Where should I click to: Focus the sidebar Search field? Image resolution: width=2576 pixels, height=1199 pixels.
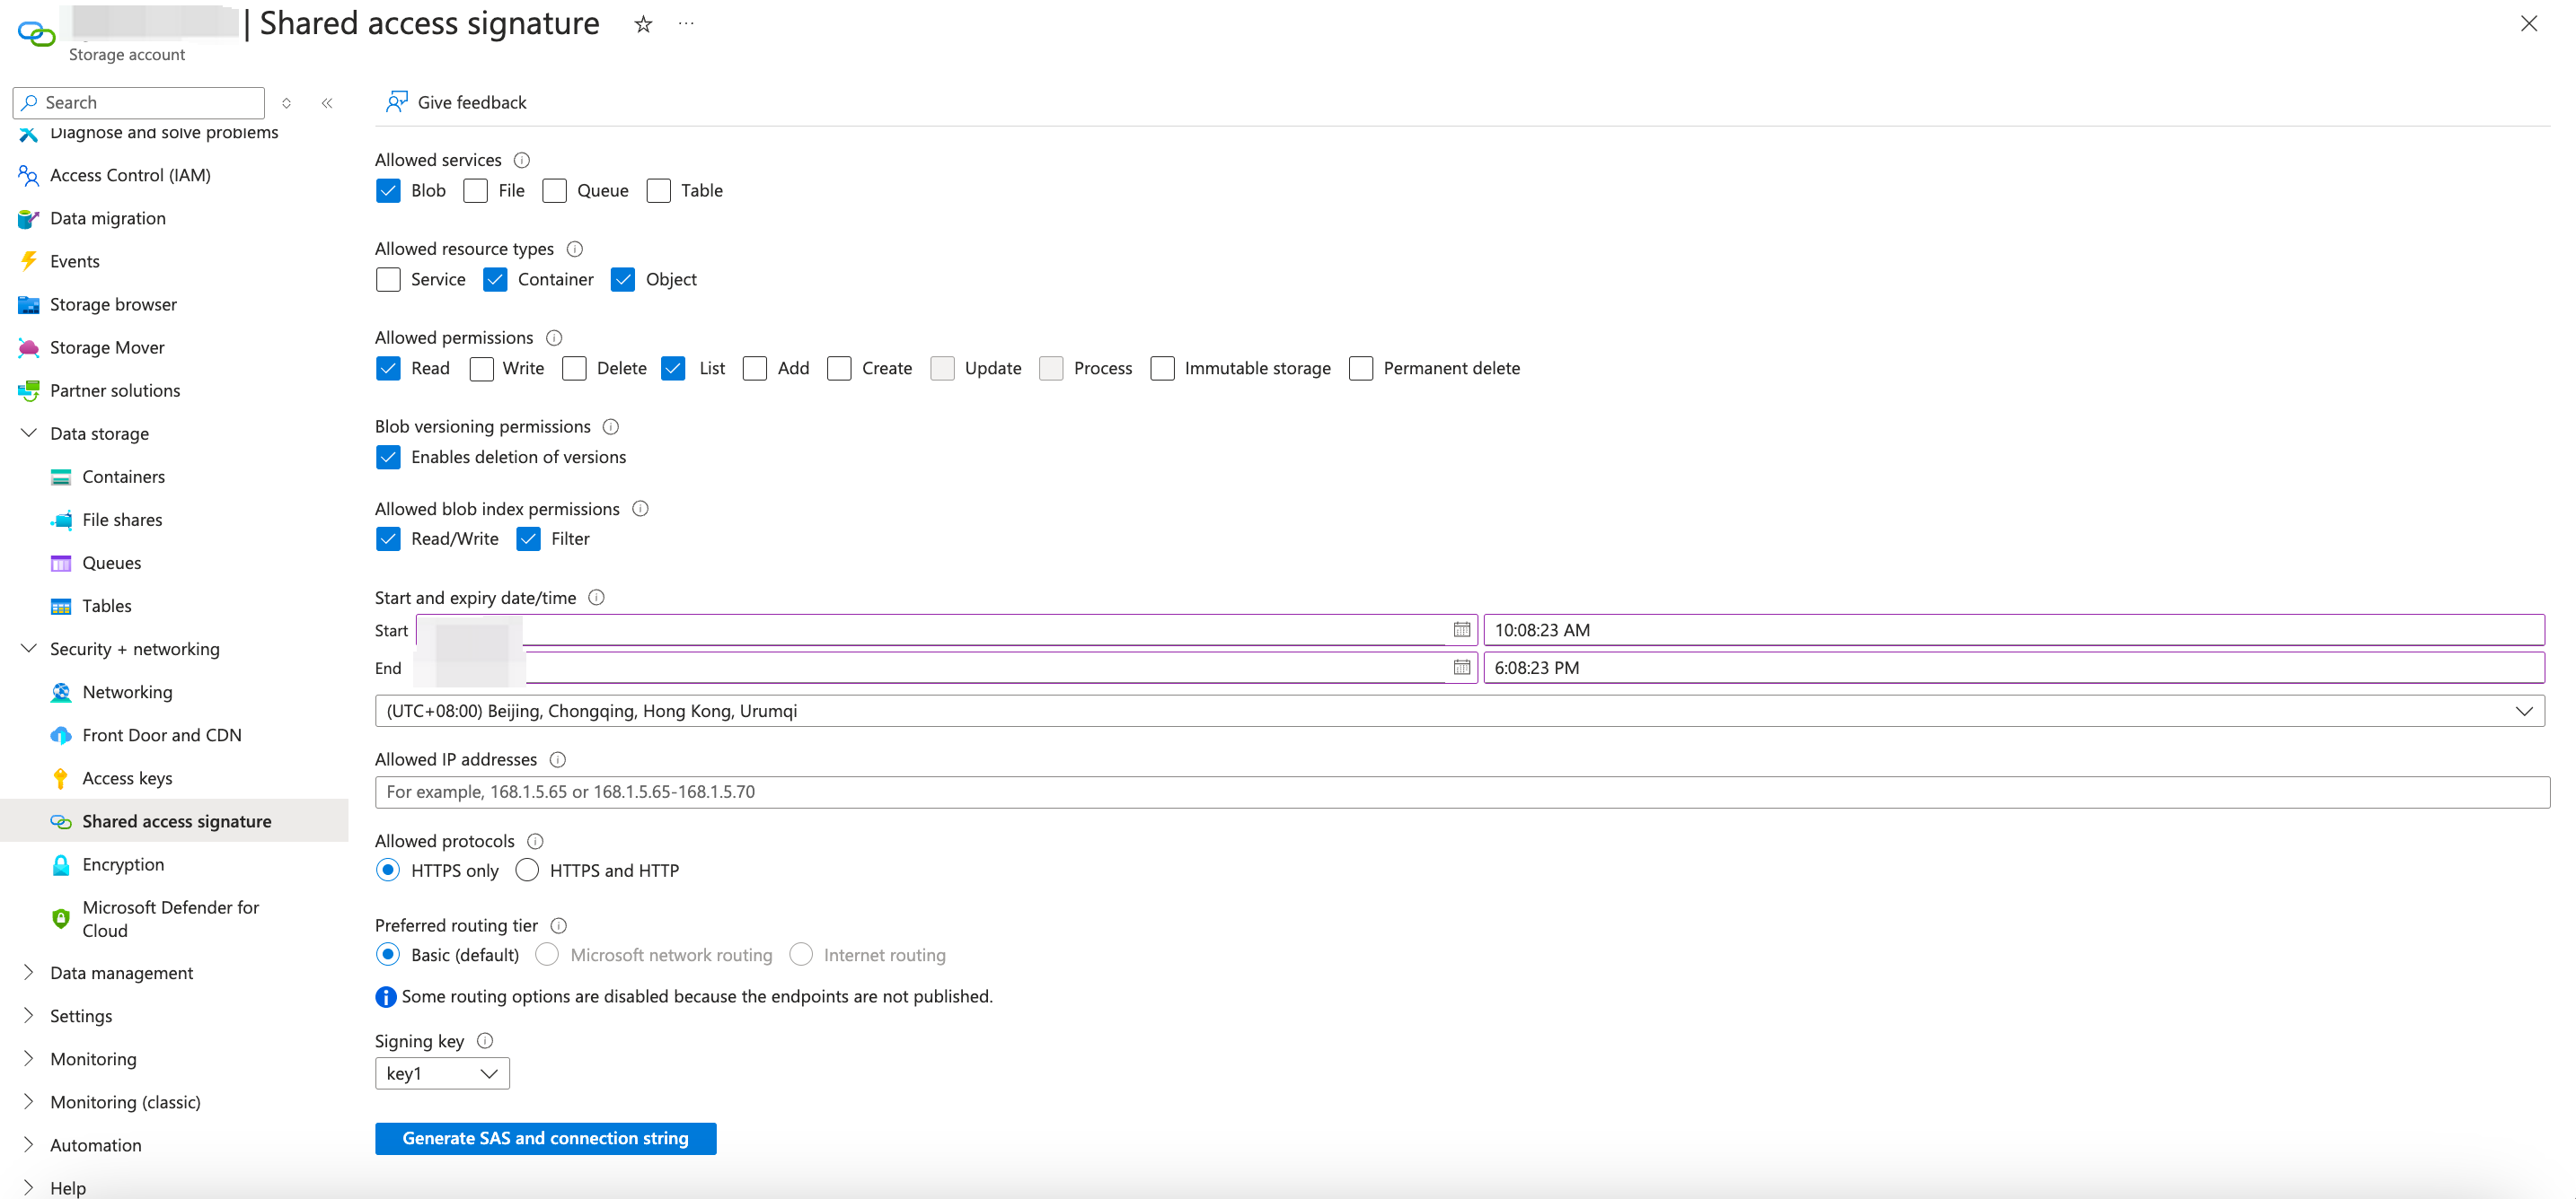[x=139, y=103]
